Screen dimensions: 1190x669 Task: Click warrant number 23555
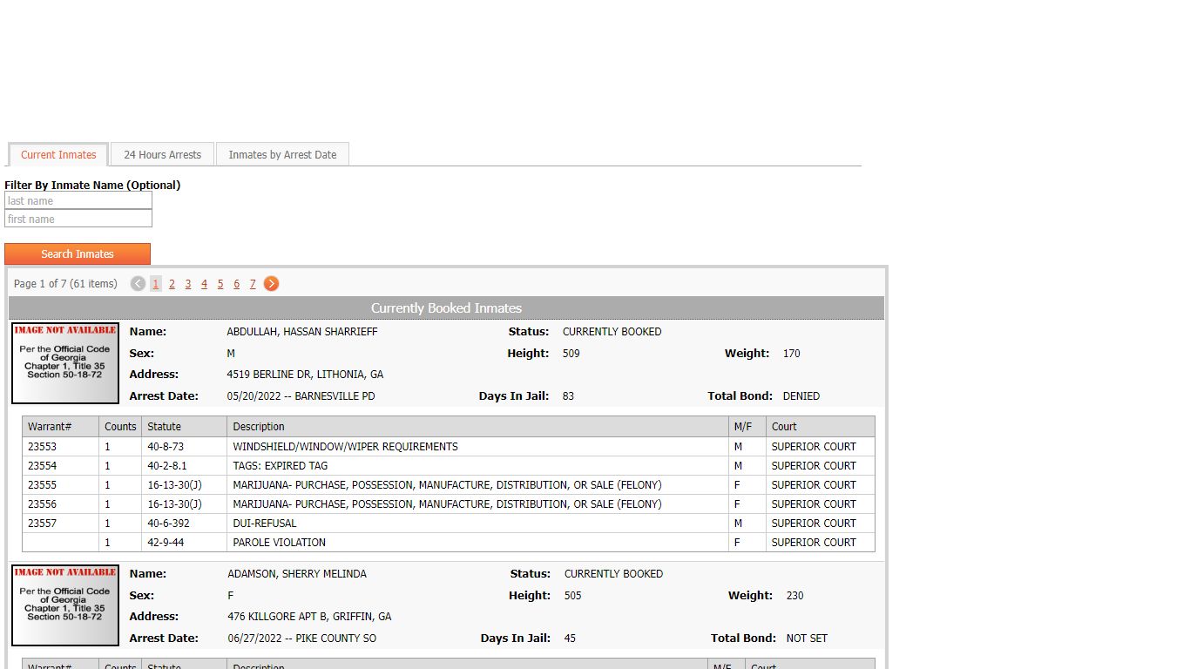pyautogui.click(x=42, y=485)
